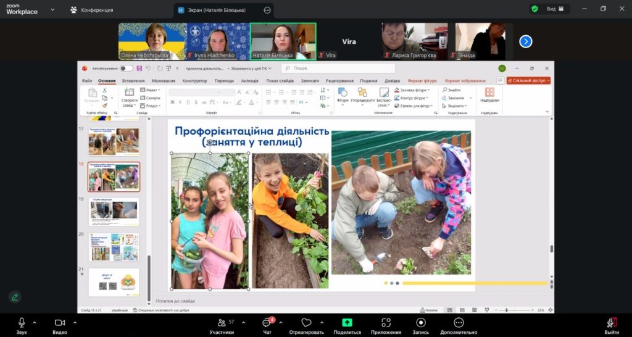
Task: Switch to the Вставлення ribbon tab
Action: pyautogui.click(x=133, y=81)
